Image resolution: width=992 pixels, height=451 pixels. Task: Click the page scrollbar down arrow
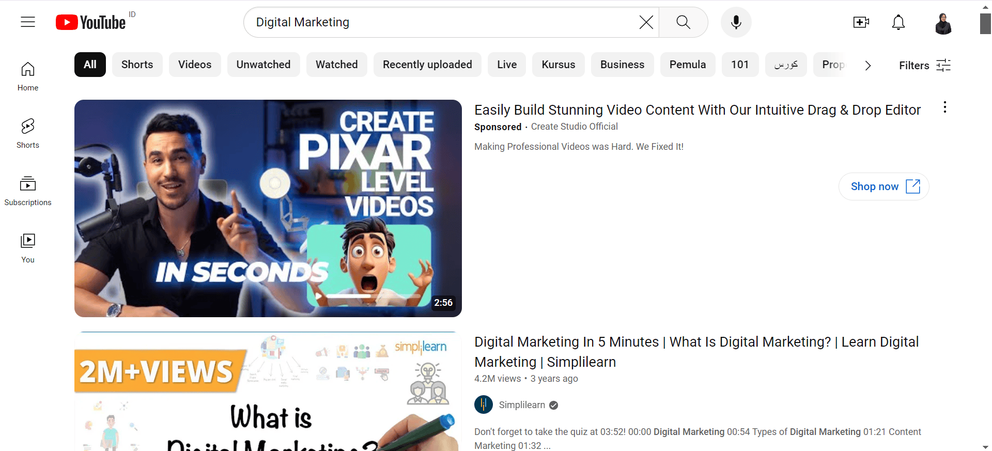tap(986, 447)
